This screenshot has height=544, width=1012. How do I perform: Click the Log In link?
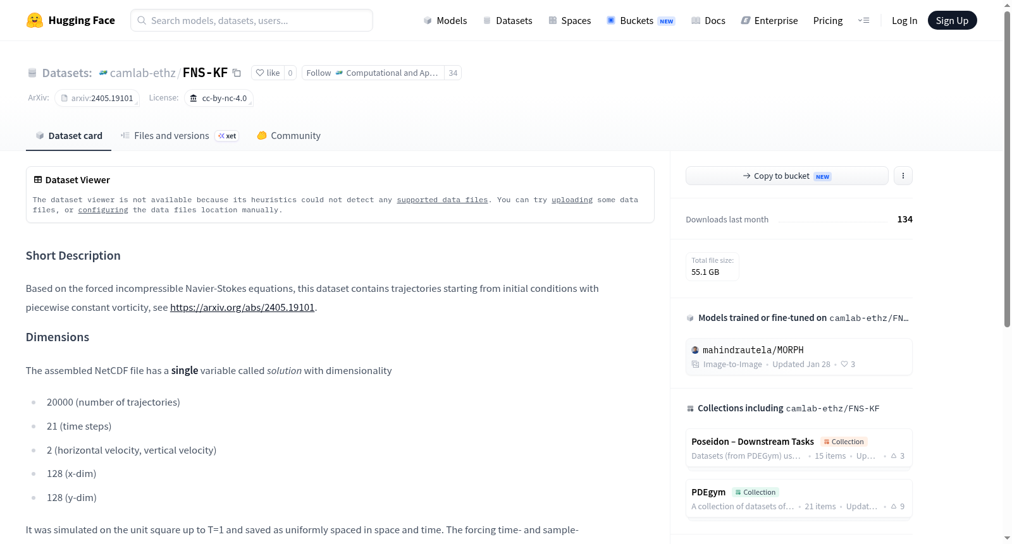(904, 20)
